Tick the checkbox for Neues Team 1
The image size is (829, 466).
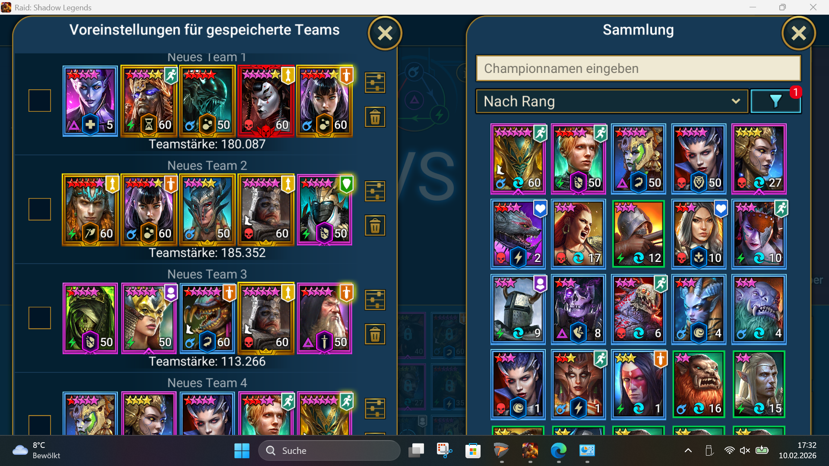coord(40,101)
